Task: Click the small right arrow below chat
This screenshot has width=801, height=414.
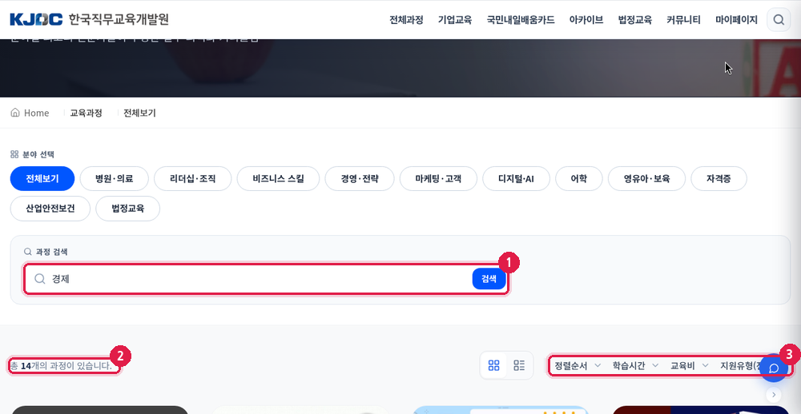Action: 774,394
